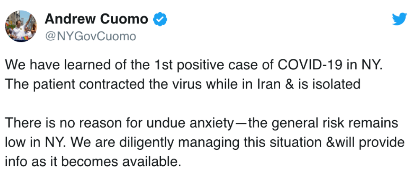The image size is (412, 180).
Task: Click the blue Twitter bird logo
Action: point(399,19)
